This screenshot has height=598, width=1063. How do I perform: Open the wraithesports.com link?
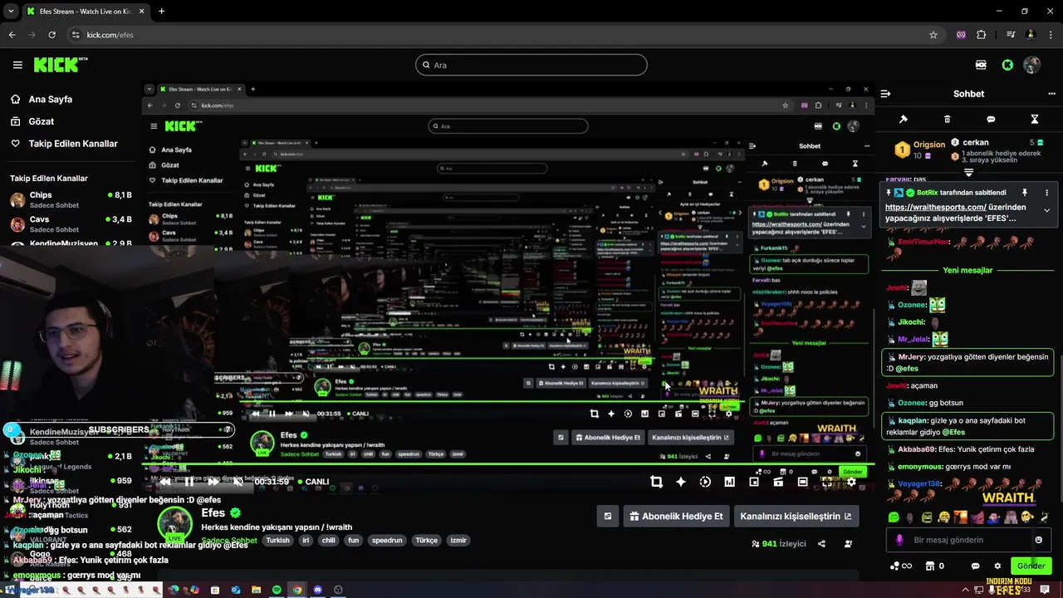(x=935, y=207)
